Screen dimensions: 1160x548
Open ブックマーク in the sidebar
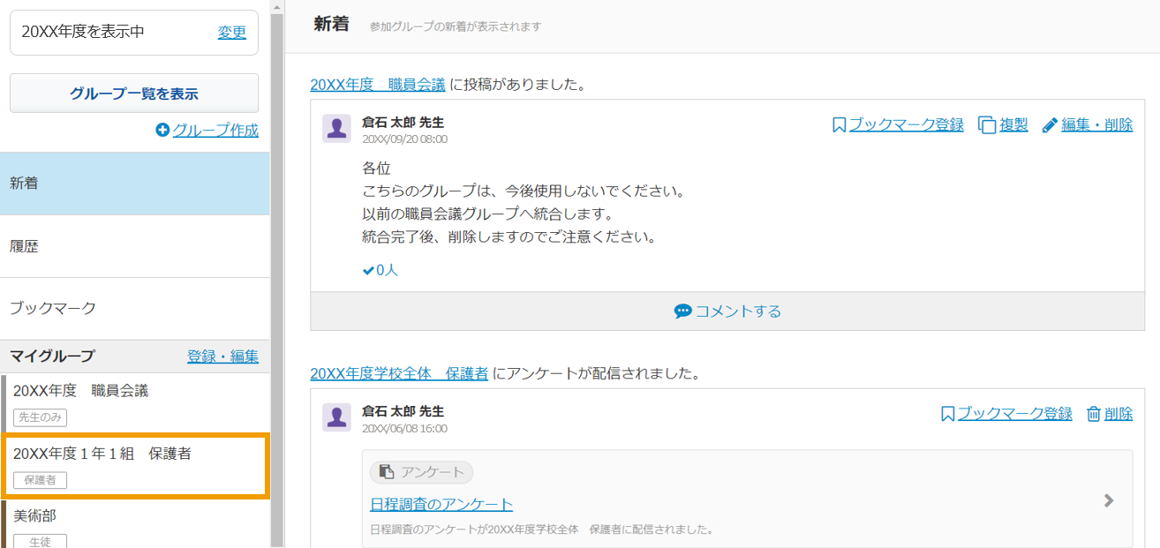(x=135, y=309)
